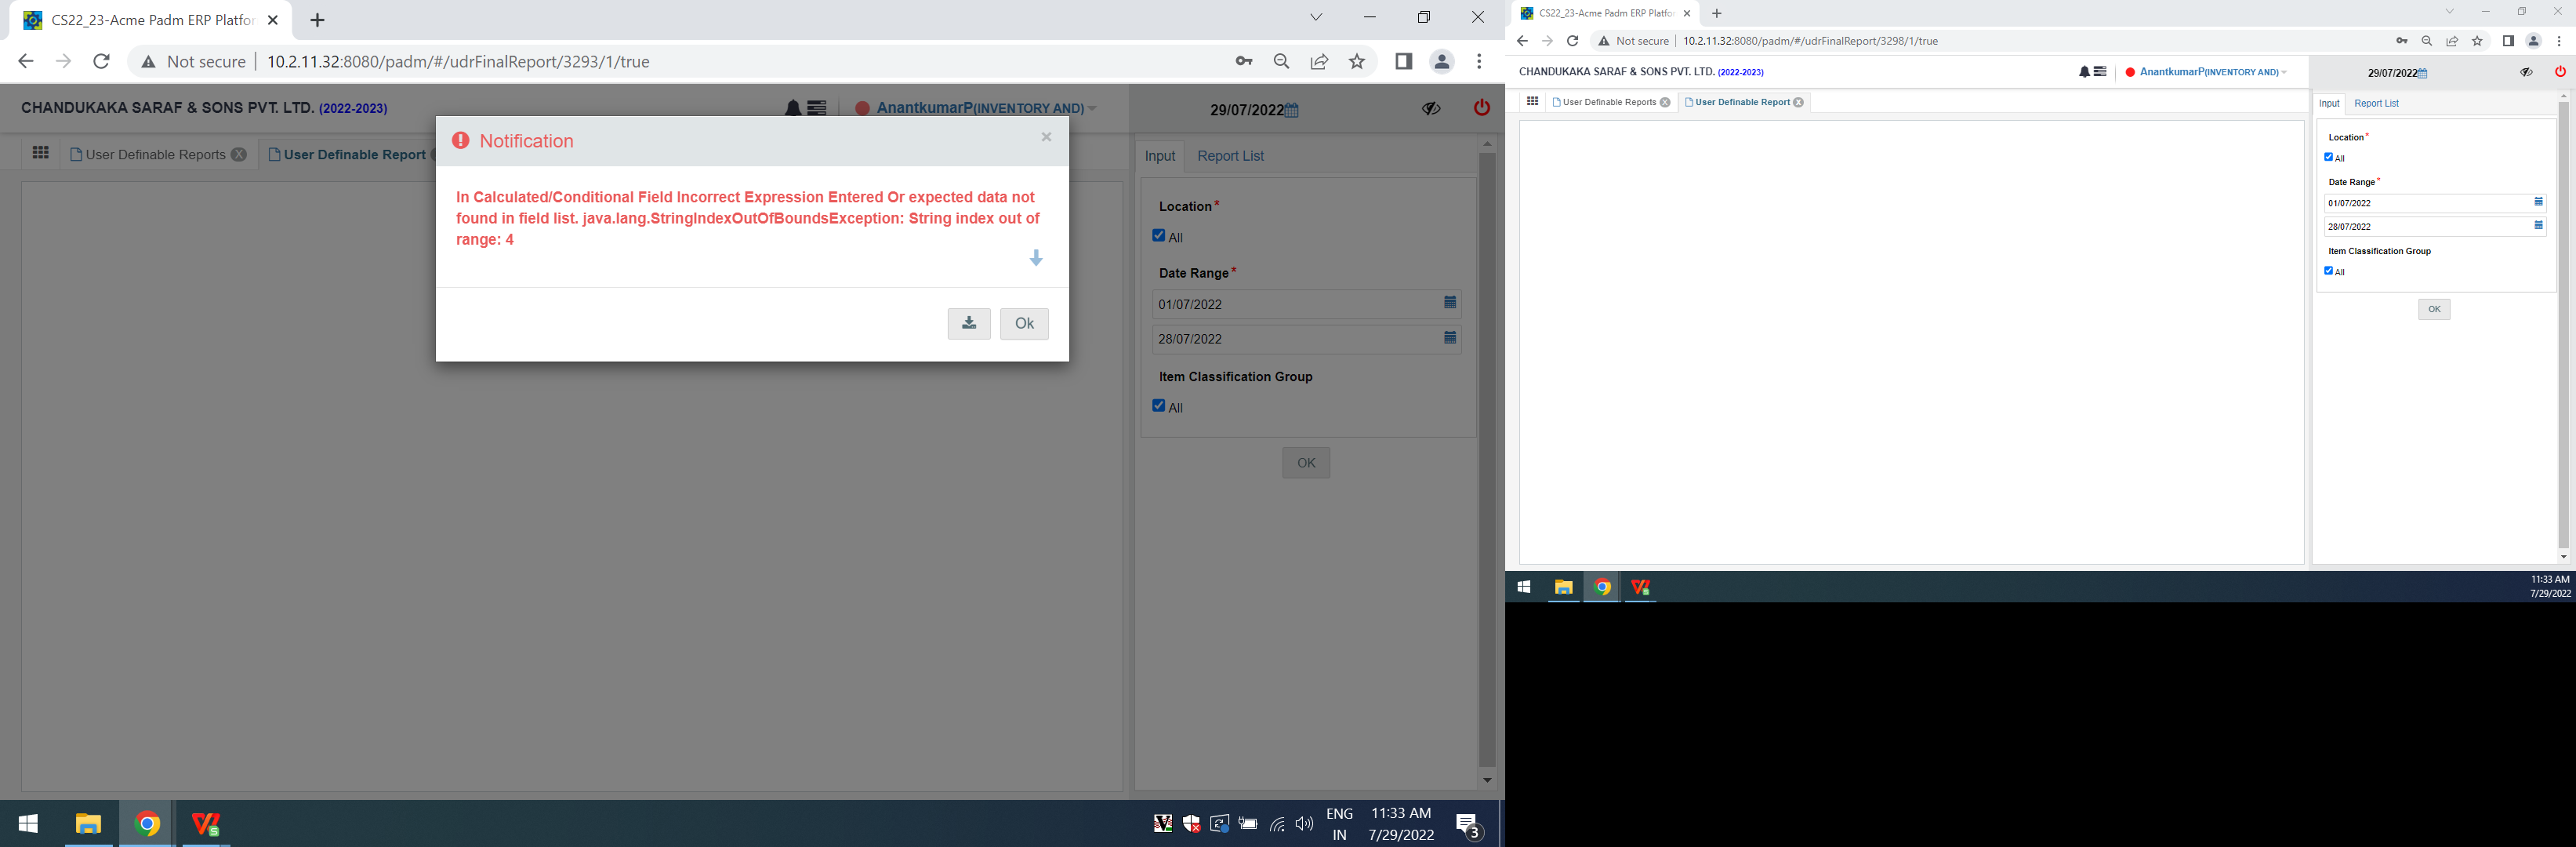Open File Explorer on the large taskbar
The height and width of the screenshot is (847, 2576).
[89, 823]
